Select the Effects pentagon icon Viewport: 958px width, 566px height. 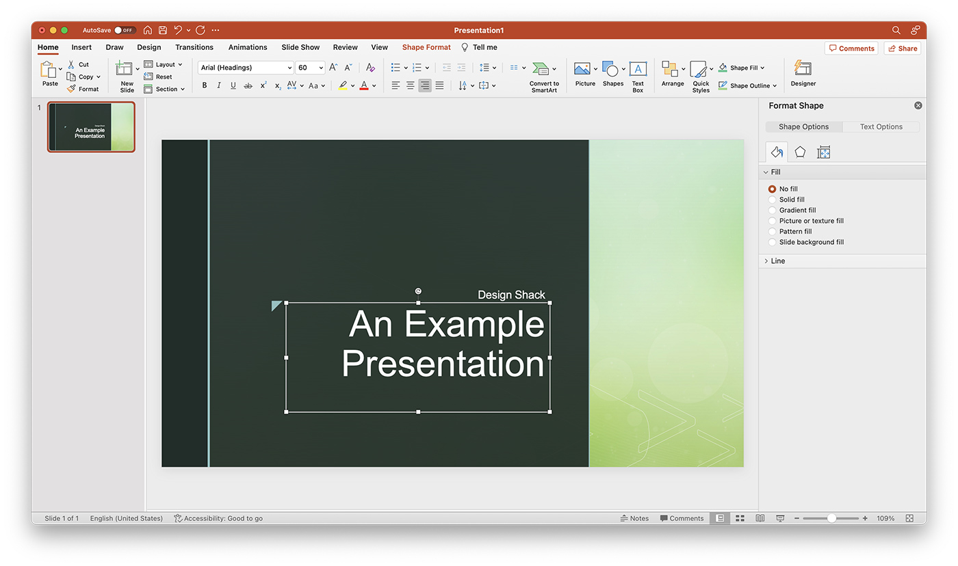click(x=800, y=152)
